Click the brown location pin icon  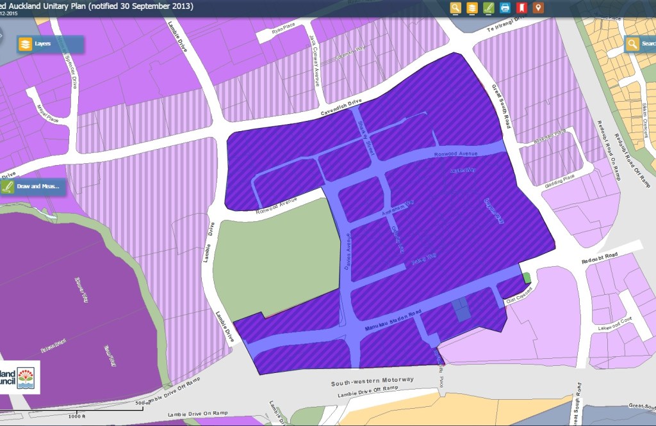[538, 8]
